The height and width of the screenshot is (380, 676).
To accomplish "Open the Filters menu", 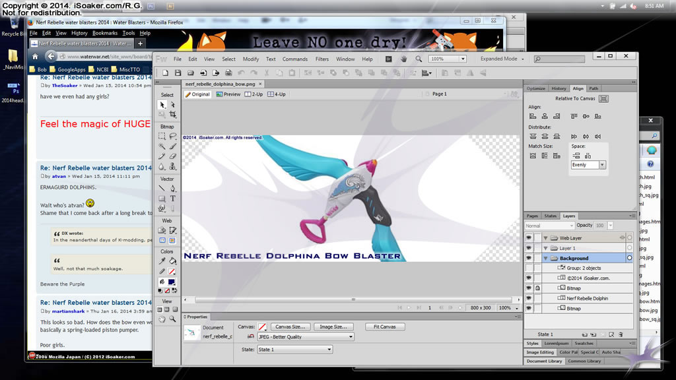I will pyautogui.click(x=321, y=59).
